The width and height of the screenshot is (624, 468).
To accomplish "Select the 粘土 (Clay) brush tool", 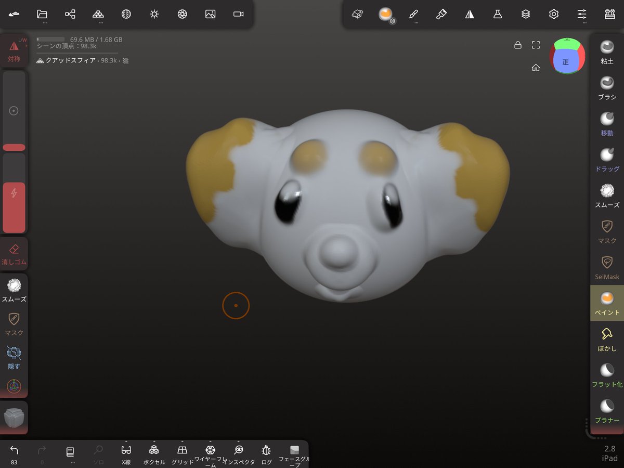I will pos(607,52).
